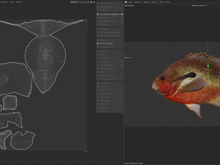
Task: Open the viewport Options menu
Action: coord(154,2)
